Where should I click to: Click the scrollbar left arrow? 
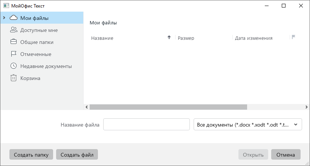pyautogui.click(x=87, y=107)
